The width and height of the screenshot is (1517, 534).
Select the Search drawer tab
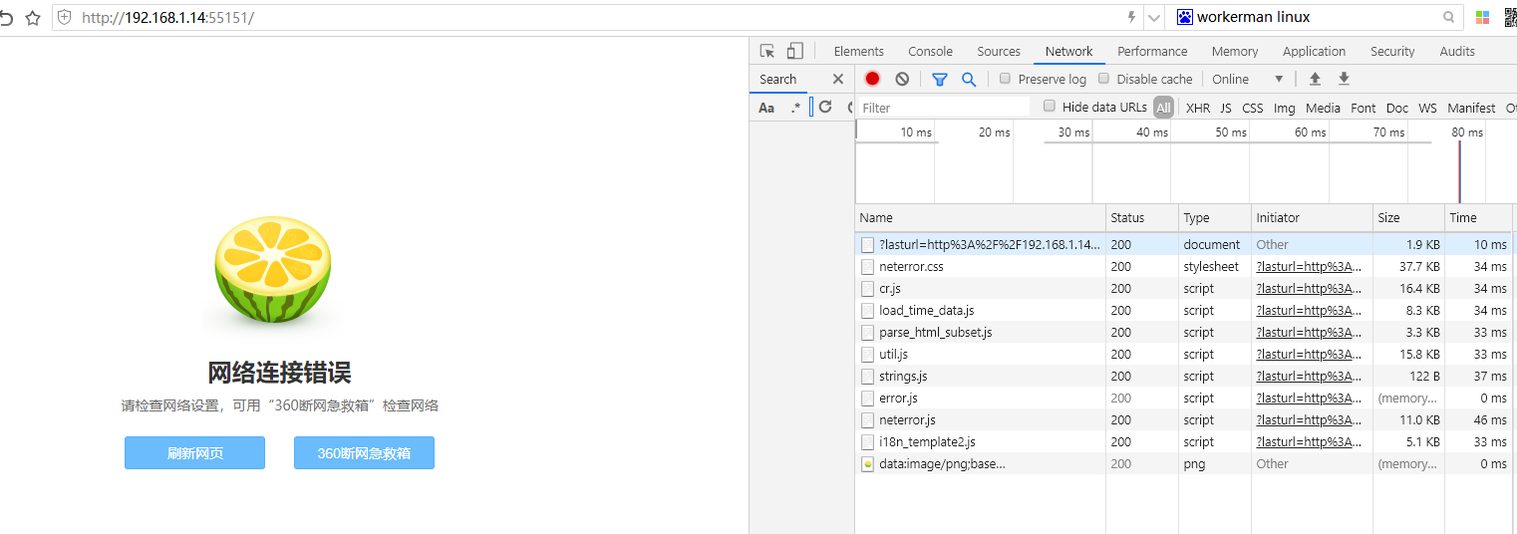(x=777, y=79)
